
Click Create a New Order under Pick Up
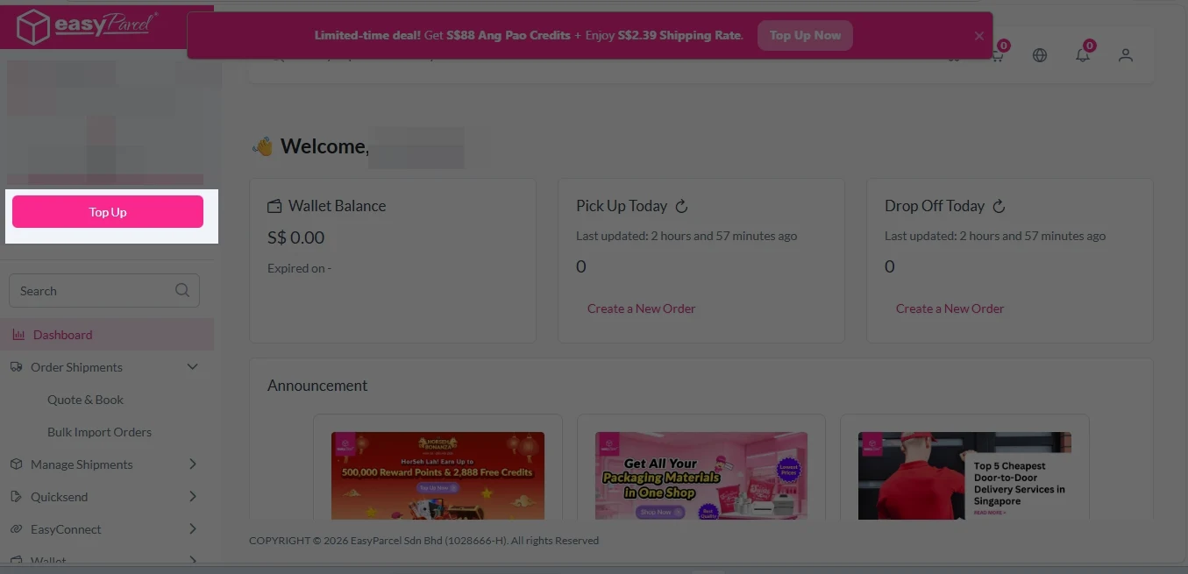click(641, 308)
